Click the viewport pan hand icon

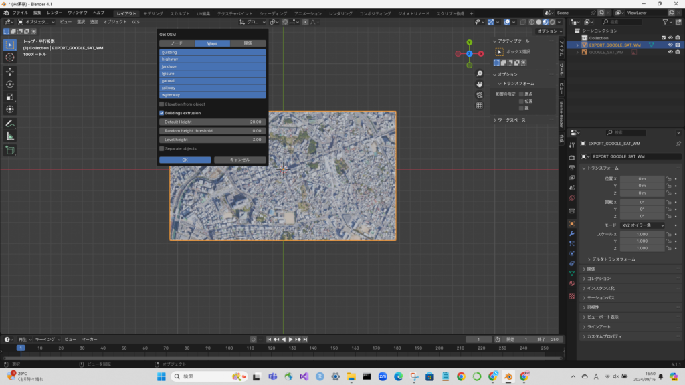480,84
